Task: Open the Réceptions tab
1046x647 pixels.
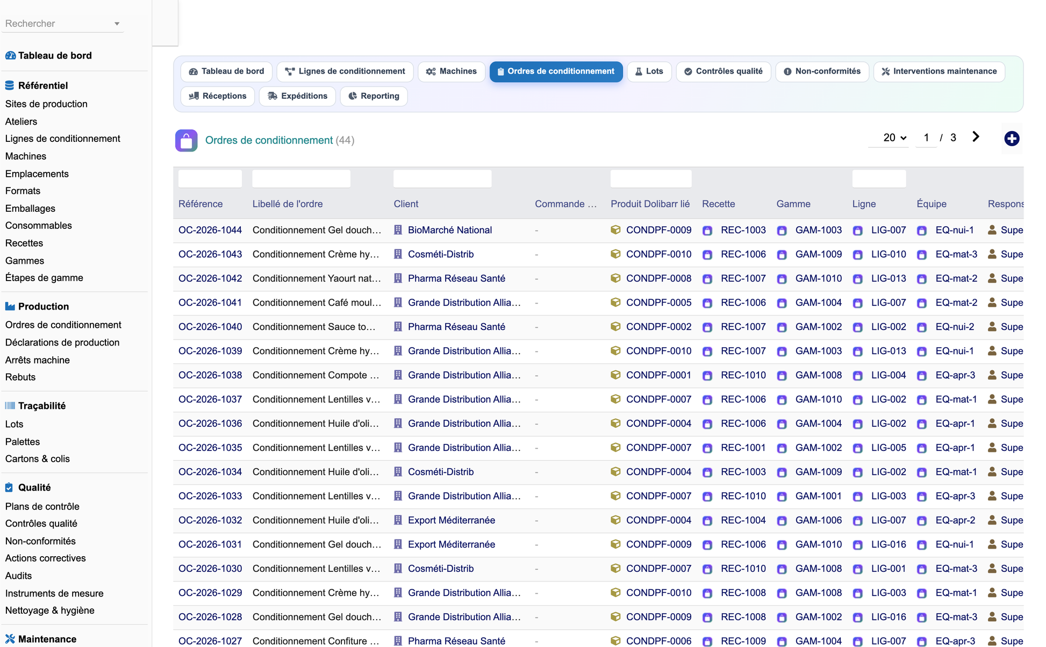Action: pyautogui.click(x=218, y=96)
